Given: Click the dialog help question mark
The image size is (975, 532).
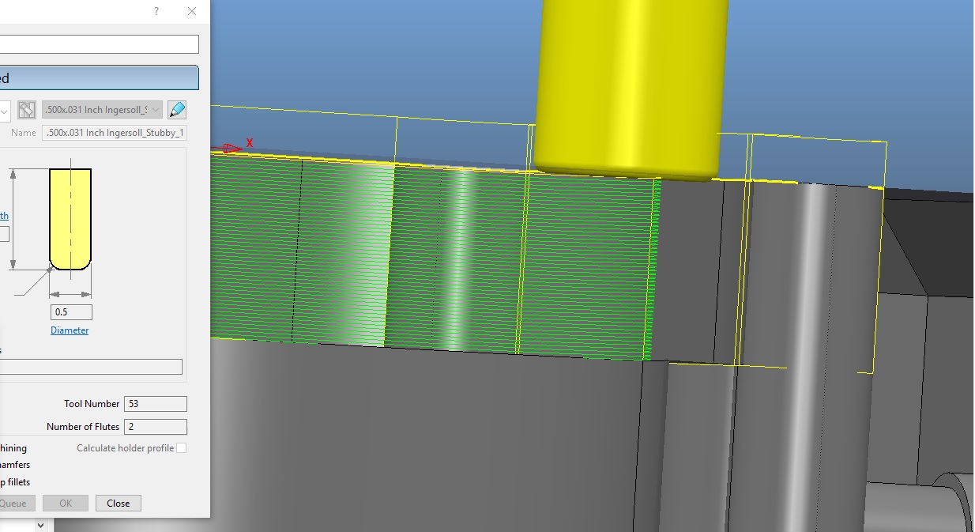Looking at the screenshot, I should (155, 11).
